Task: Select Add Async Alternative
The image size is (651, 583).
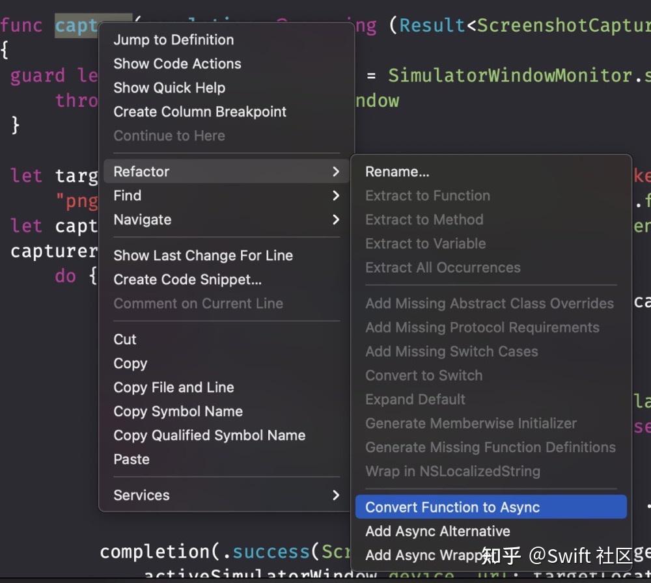Action: tap(437, 531)
